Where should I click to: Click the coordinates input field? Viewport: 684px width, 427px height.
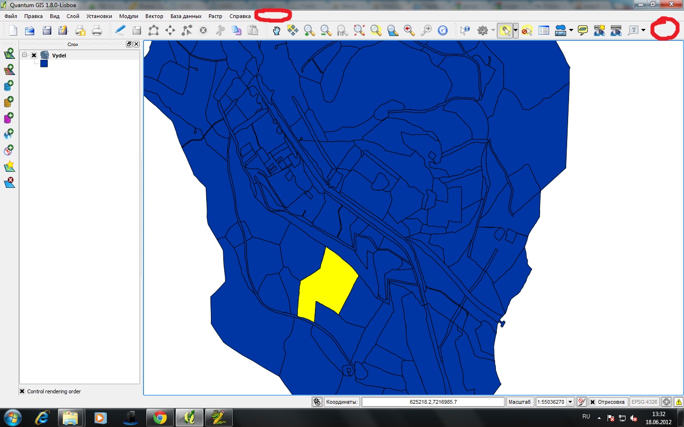[433, 402]
